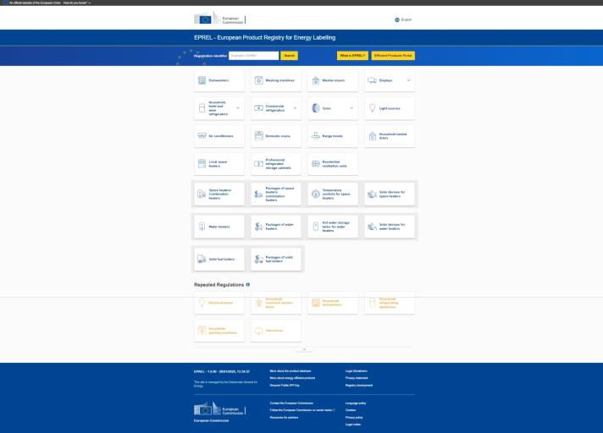The width and height of the screenshot is (603, 433).
Task: Click the Household tumble driers icon
Action: click(373, 136)
